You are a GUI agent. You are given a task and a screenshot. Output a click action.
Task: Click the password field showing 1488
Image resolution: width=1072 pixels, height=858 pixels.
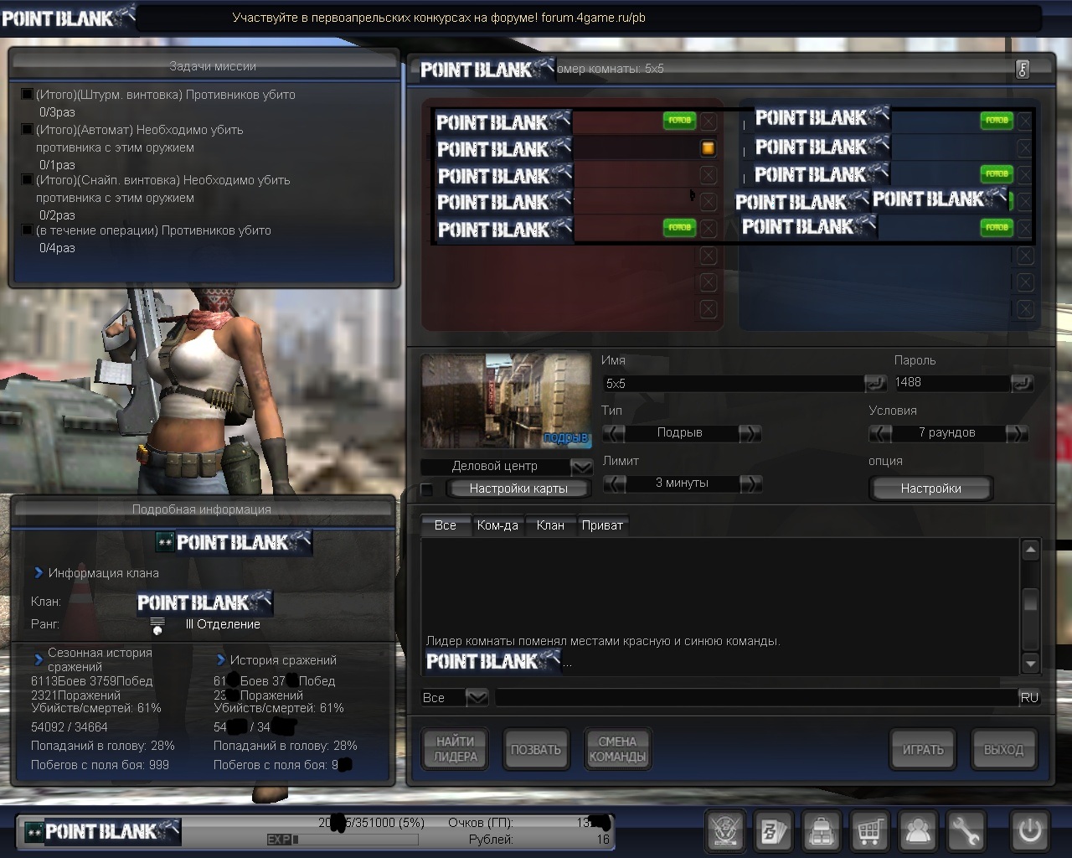tap(951, 383)
